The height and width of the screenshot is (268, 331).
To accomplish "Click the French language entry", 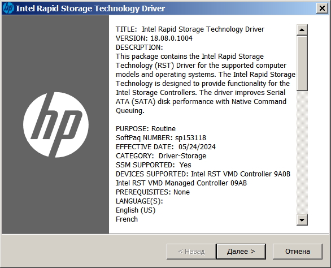I will [127, 219].
